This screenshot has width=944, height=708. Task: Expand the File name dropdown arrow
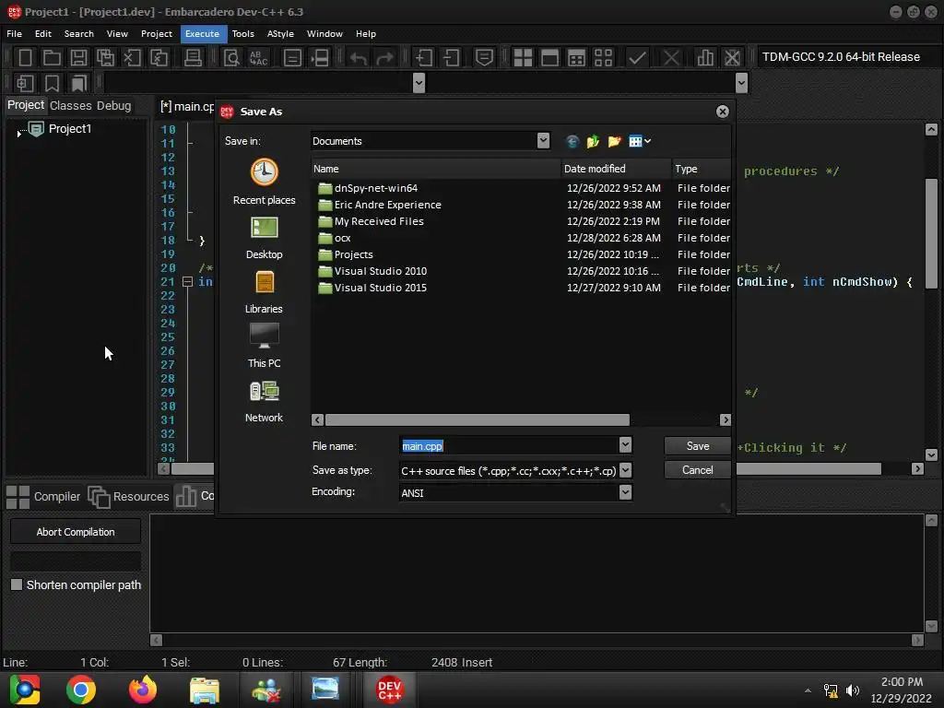(x=625, y=445)
